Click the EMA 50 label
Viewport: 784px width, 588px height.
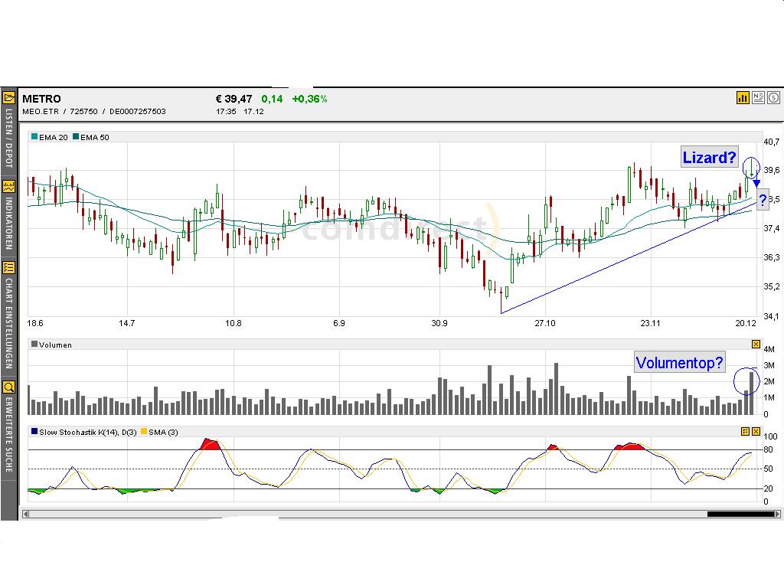(94, 138)
